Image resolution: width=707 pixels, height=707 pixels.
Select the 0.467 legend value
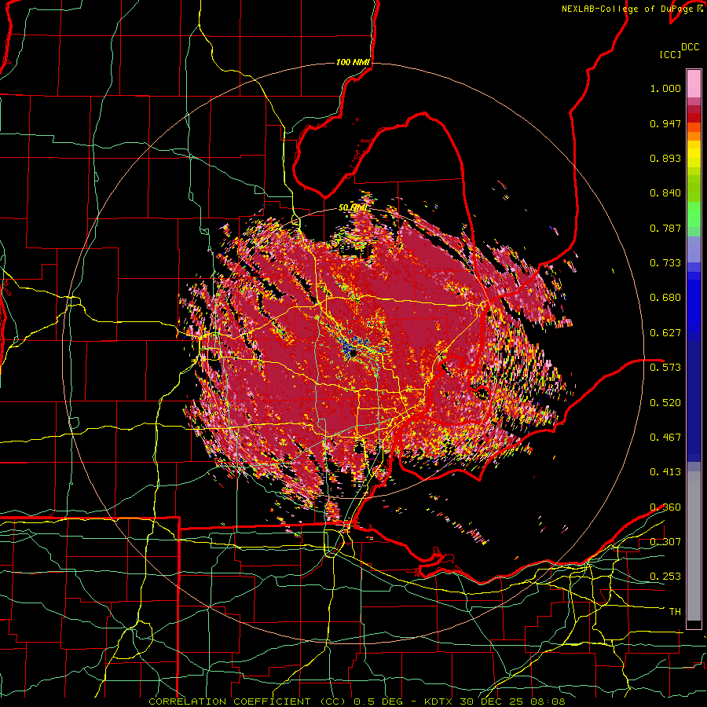(x=665, y=438)
